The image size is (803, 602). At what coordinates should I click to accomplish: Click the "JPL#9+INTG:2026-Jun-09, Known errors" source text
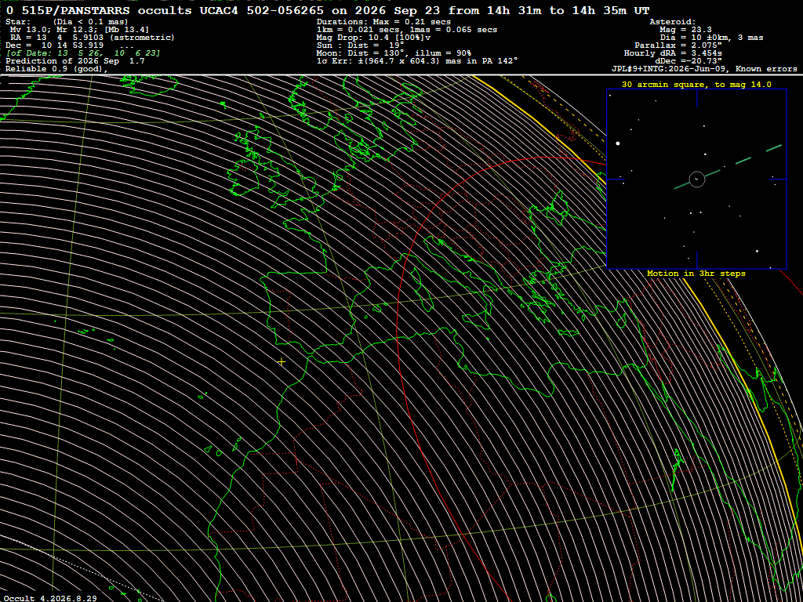pyautogui.click(x=704, y=69)
